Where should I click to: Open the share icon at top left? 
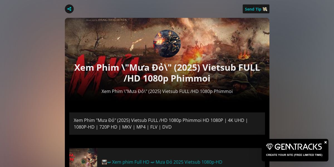pyautogui.click(x=69, y=9)
